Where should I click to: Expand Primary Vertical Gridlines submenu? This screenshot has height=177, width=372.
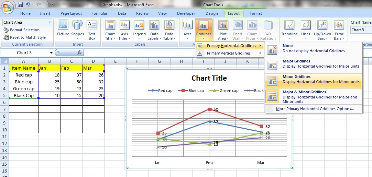tap(229, 53)
